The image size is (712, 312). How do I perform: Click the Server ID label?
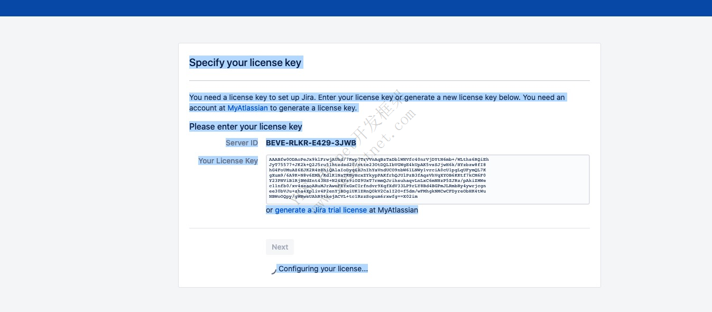[242, 143]
